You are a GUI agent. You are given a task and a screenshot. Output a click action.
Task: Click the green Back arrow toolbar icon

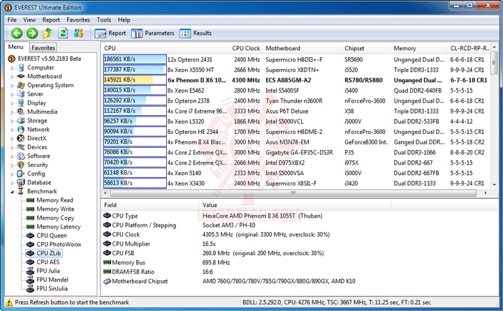[17, 33]
